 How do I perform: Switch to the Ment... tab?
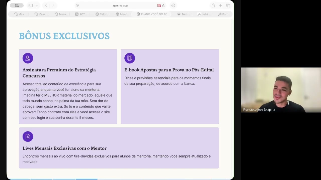[x=122, y=14]
